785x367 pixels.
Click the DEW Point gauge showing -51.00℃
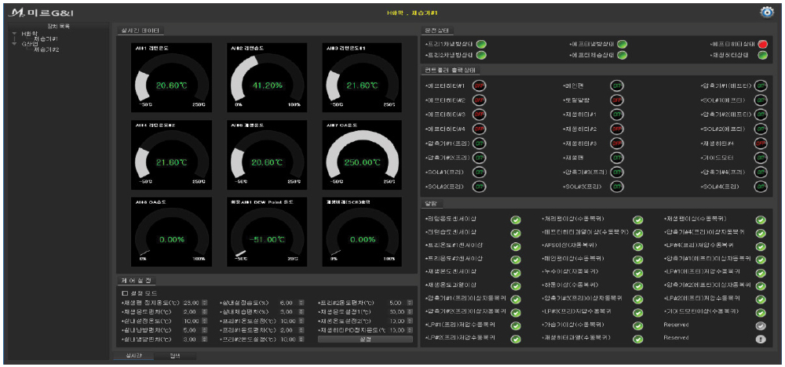[x=267, y=232]
